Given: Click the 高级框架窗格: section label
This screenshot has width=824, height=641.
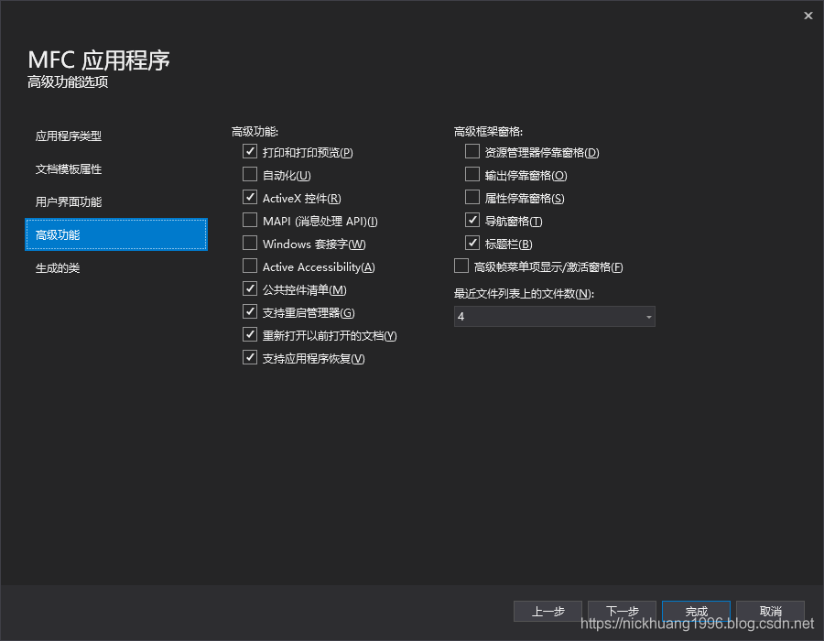Looking at the screenshot, I should click(x=488, y=132).
